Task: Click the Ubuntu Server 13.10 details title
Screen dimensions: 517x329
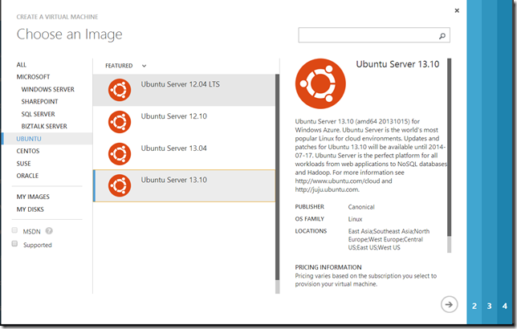Action: [397, 64]
